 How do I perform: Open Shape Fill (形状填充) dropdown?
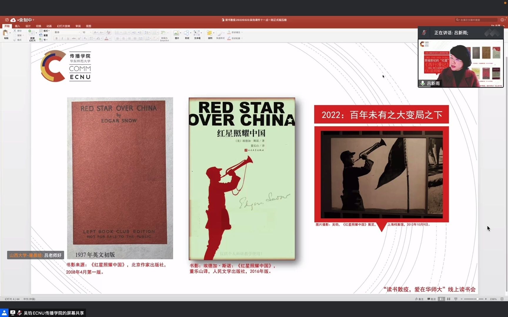tap(235, 32)
